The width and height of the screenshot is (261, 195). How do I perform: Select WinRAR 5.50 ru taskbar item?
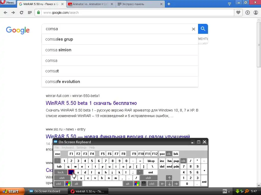(88, 191)
